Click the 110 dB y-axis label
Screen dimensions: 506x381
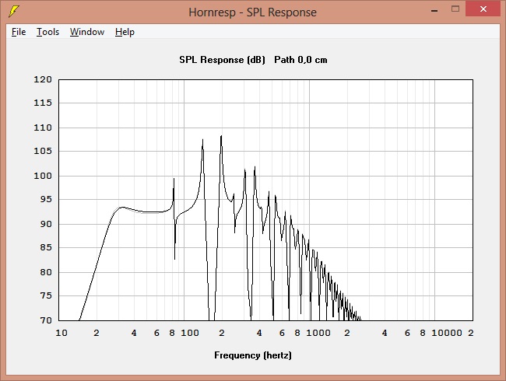tap(43, 128)
